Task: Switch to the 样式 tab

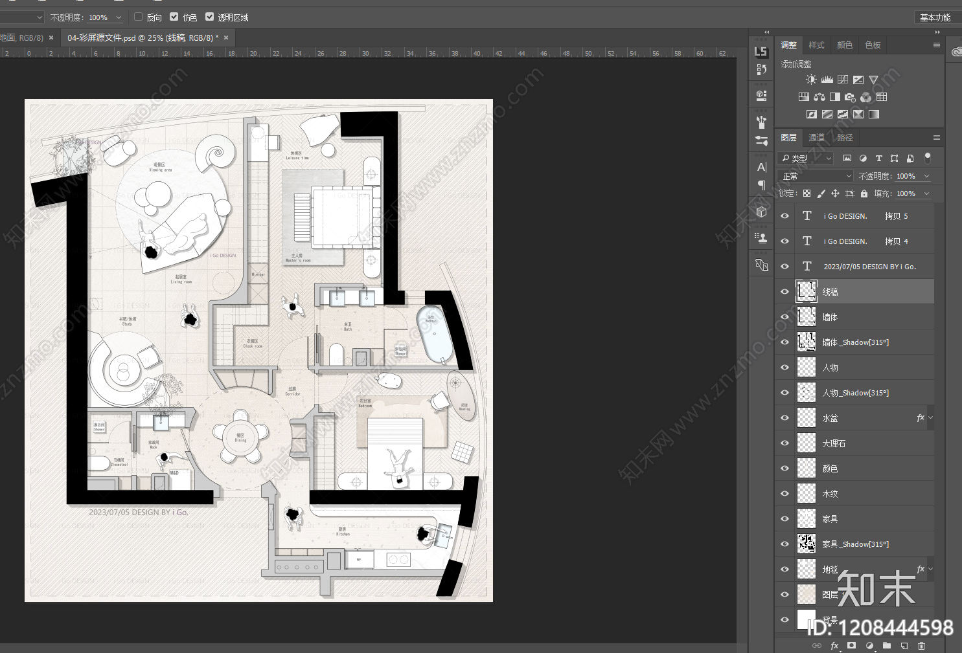Action: (816, 45)
